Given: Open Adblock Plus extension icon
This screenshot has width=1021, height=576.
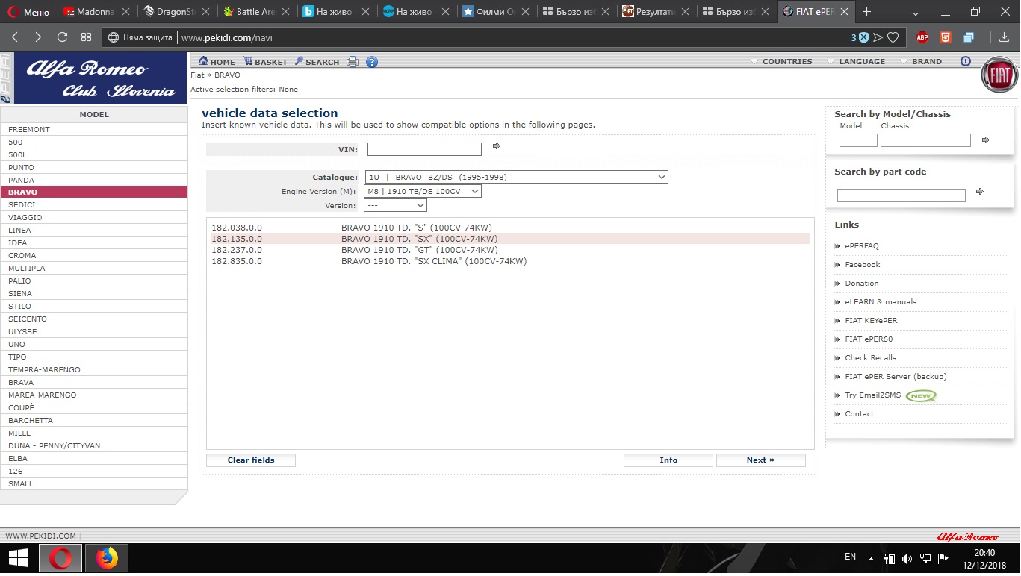Looking at the screenshot, I should (x=922, y=37).
